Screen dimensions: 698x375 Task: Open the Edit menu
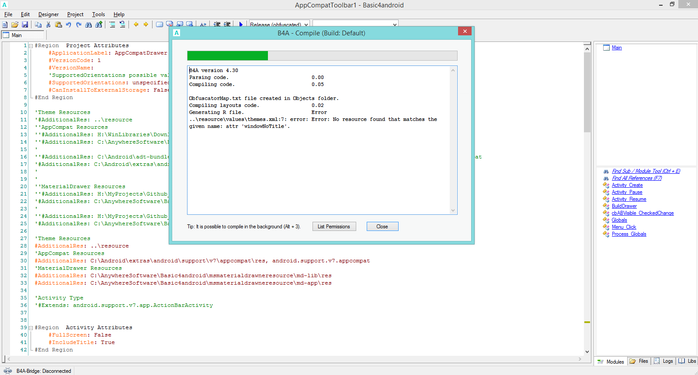pos(25,14)
